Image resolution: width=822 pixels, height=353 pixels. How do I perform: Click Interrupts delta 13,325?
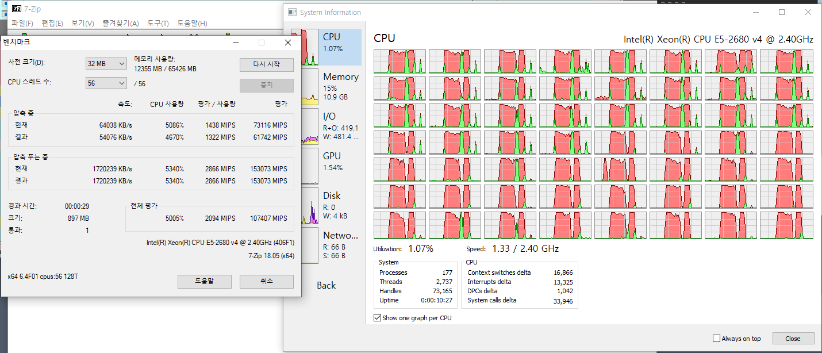pyautogui.click(x=563, y=282)
